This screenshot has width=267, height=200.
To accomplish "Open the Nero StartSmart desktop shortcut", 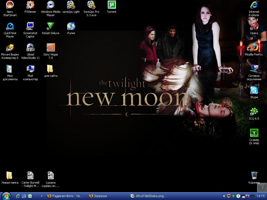I will 10,9.
